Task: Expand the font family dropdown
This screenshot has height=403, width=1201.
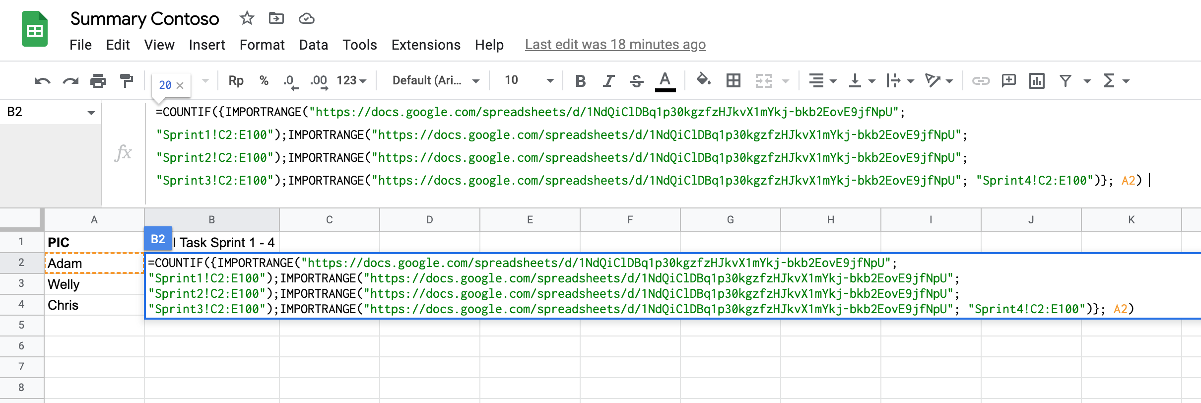Action: point(435,80)
